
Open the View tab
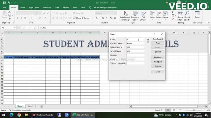coord(75,8)
